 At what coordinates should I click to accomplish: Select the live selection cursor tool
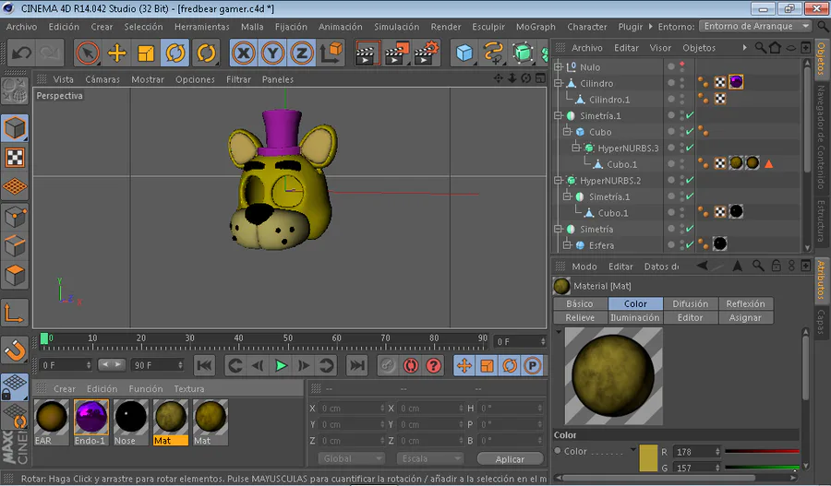pos(88,53)
